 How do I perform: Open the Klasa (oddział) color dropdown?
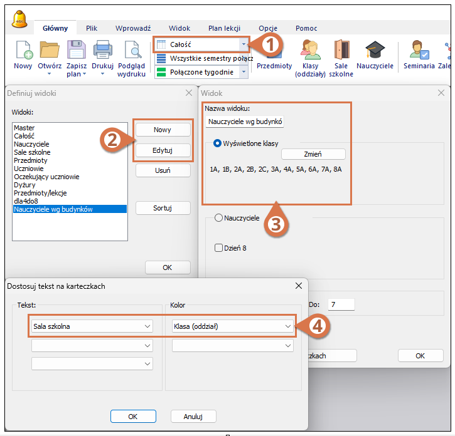coord(233,326)
